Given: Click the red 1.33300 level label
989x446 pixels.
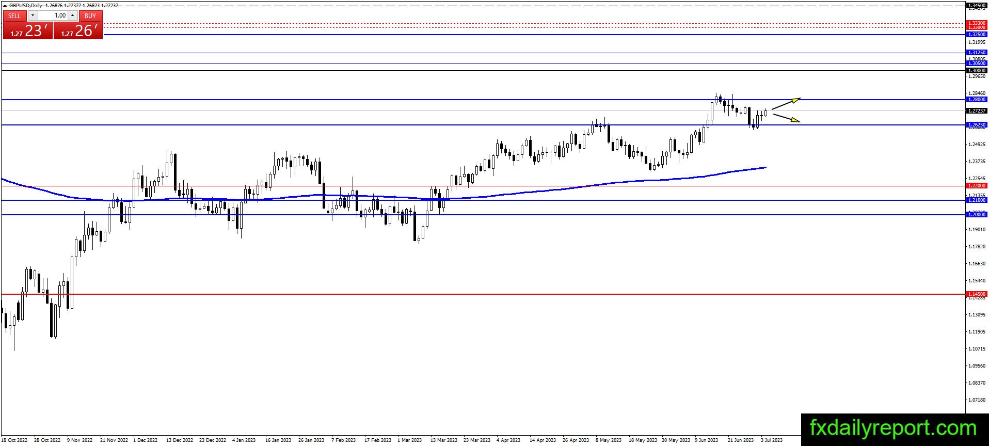Looking at the screenshot, I should coord(977,23).
